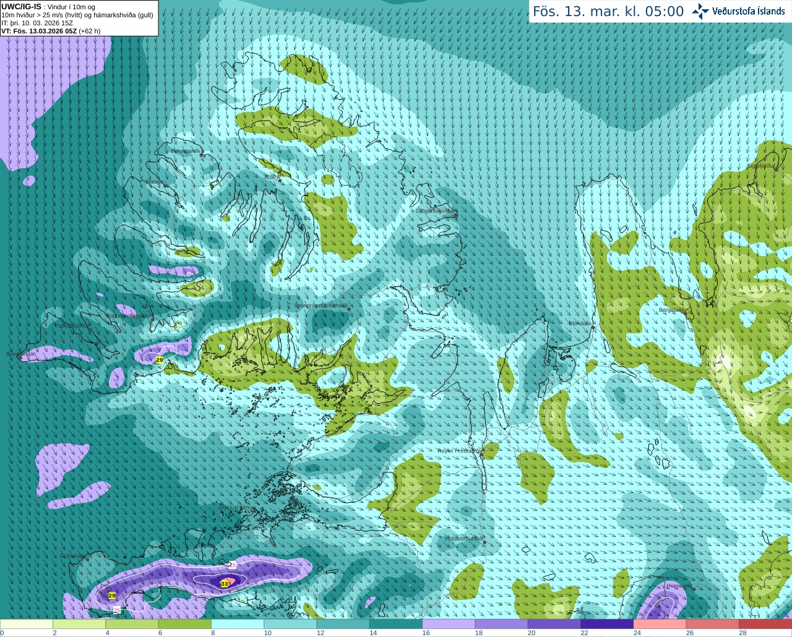The width and height of the screenshot is (792, 637).
Task: Click the Bergstaðir station label
Action: (671, 310)
